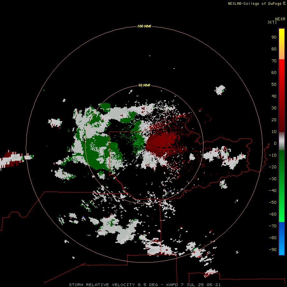Click the -50 value on the velocity scale

point(273,202)
